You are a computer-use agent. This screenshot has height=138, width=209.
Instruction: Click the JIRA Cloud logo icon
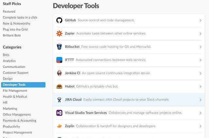point(59,100)
